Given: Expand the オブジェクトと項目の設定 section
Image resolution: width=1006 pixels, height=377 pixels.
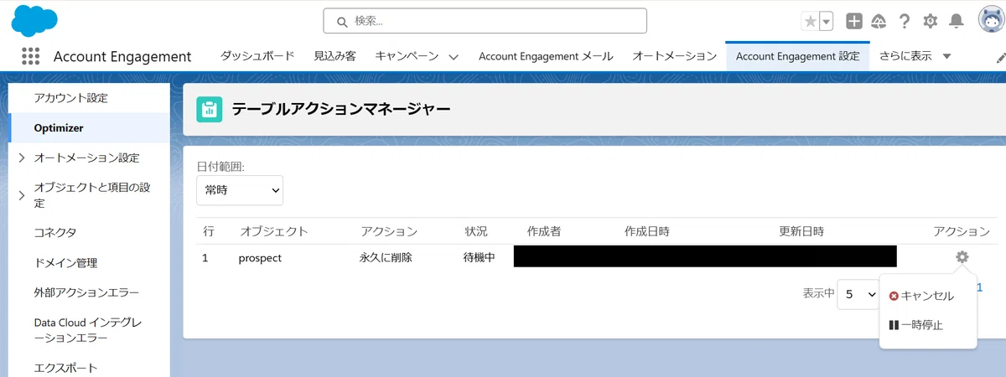Looking at the screenshot, I should click(21, 195).
